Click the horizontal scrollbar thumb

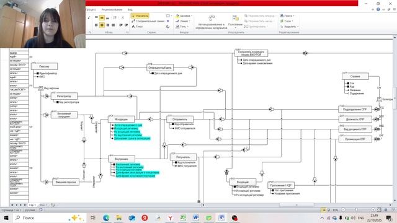(x=297, y=205)
